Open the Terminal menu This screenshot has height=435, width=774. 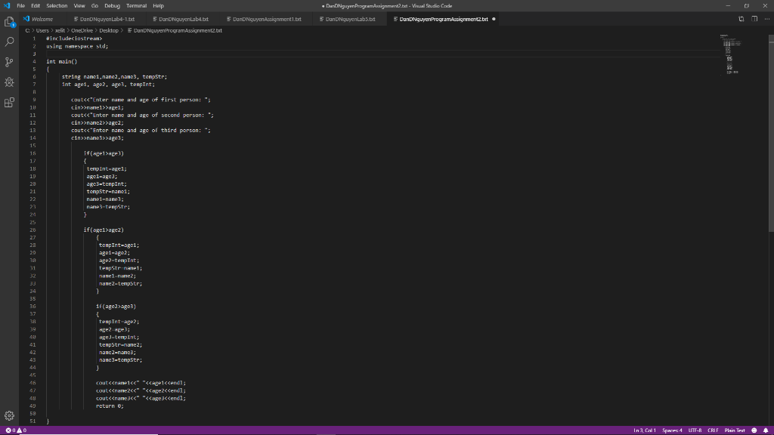click(x=136, y=6)
